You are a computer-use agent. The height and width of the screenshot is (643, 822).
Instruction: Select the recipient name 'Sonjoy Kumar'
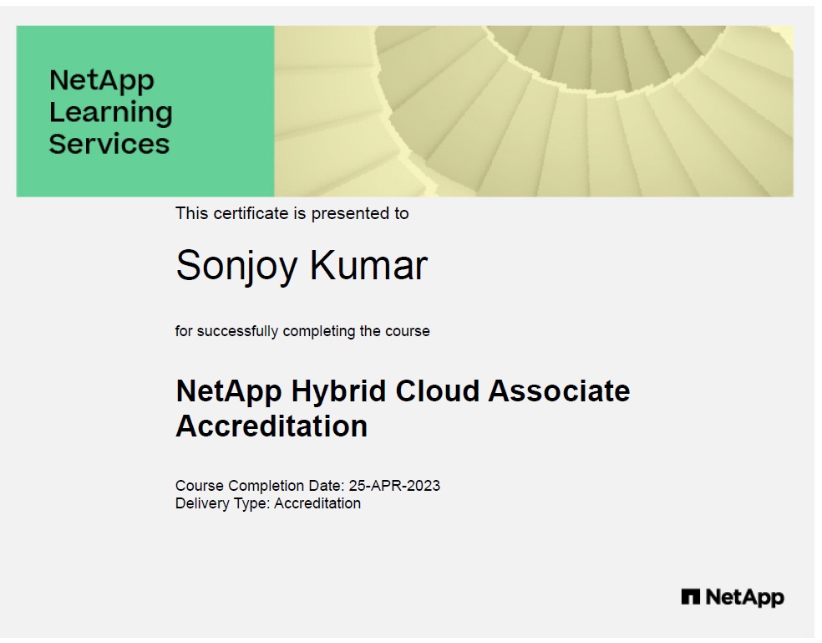pos(302,266)
